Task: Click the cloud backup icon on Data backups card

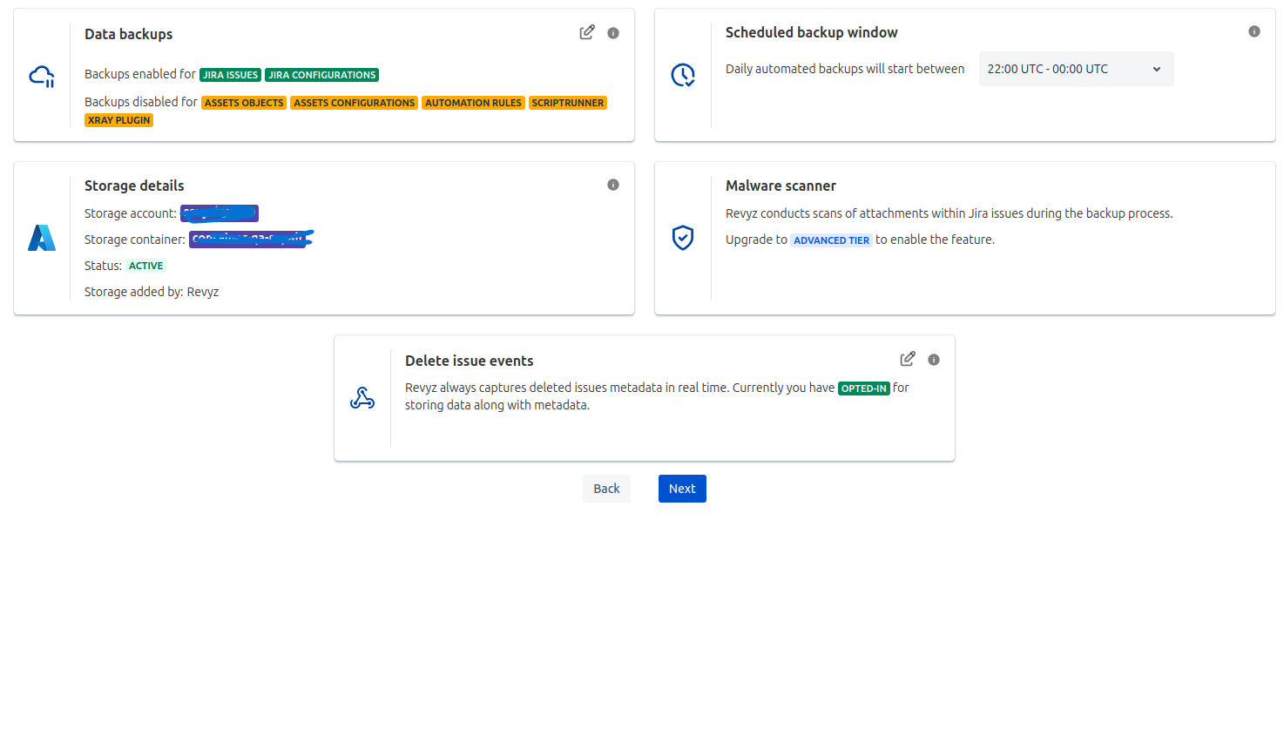Action: pyautogui.click(x=42, y=76)
